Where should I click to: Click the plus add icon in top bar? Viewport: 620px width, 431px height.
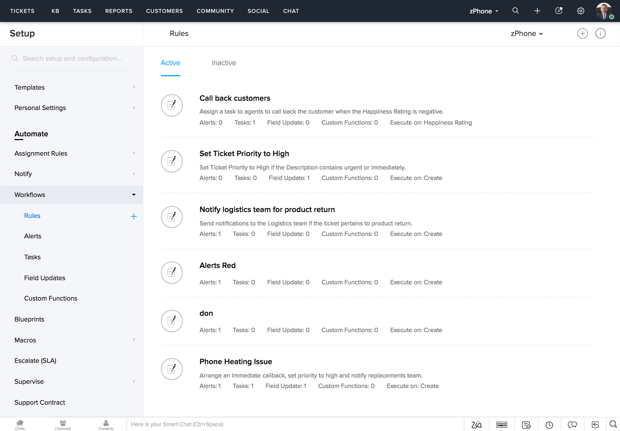537,11
